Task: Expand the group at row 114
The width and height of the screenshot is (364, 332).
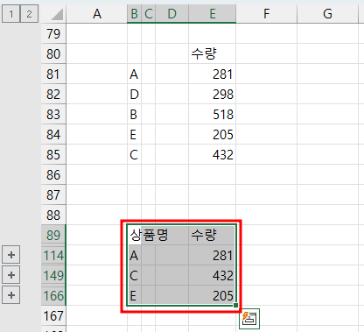Action: coord(11,255)
